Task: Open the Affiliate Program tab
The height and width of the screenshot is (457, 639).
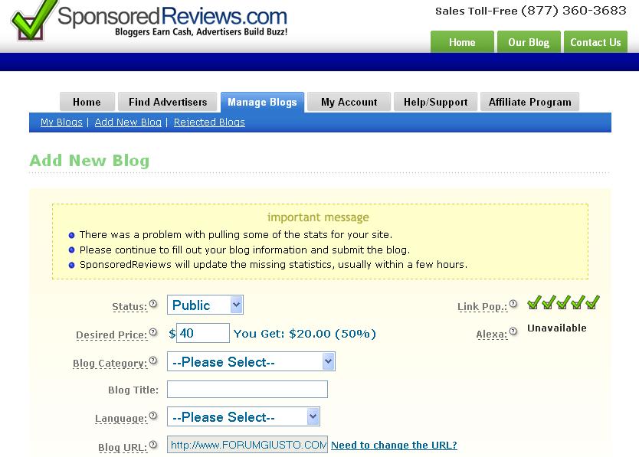Action: point(529,102)
